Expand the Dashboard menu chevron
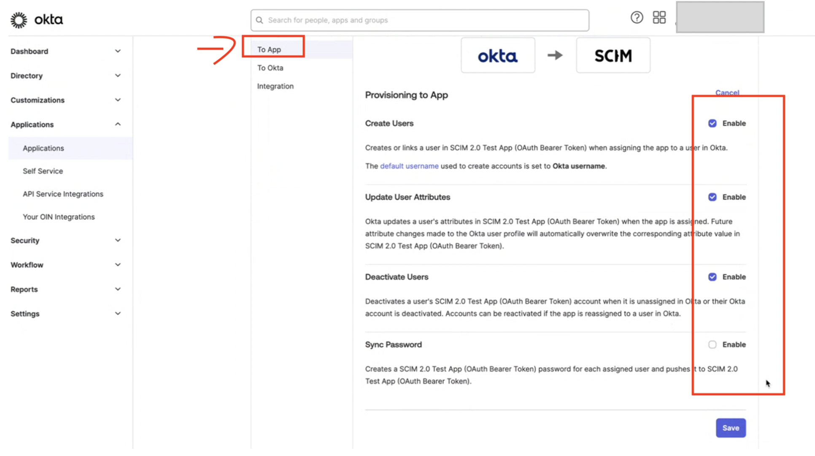815x456 pixels. tap(118, 51)
